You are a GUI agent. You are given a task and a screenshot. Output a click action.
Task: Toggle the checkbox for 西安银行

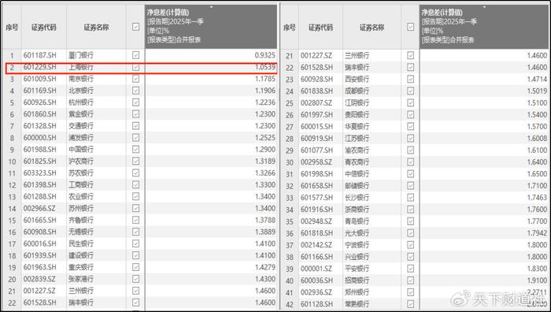[410, 79]
